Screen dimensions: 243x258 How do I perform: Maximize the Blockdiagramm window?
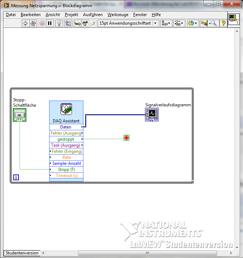click(218, 4)
